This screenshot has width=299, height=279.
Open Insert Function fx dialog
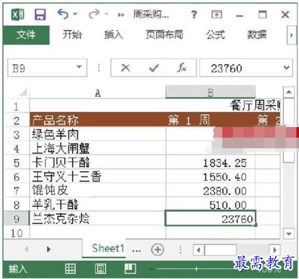[x=182, y=68]
